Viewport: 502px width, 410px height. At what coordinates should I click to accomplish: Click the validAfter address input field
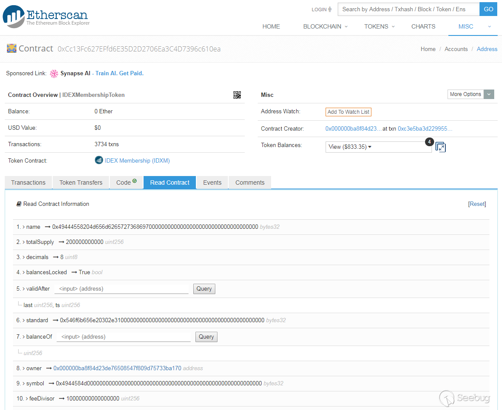click(122, 289)
